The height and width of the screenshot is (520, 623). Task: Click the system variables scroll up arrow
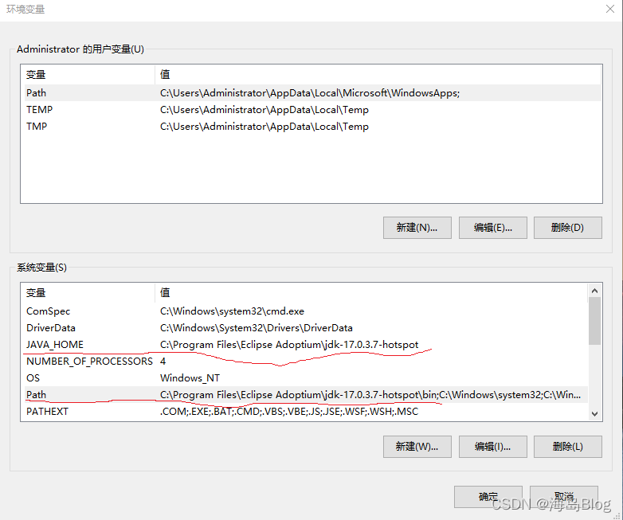pyautogui.click(x=595, y=291)
